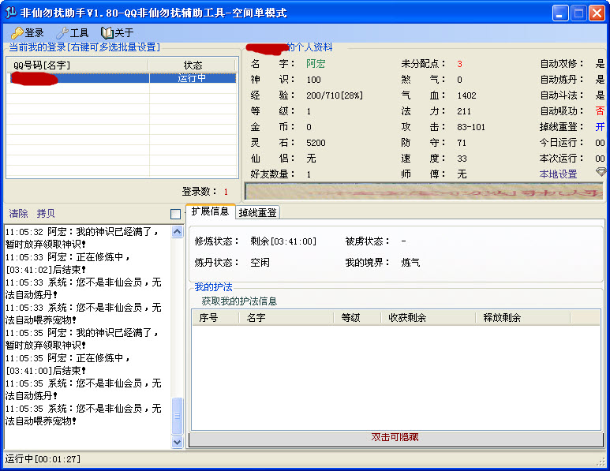
Task: Toggle the 自动斗法 value 是
Action: [600, 95]
